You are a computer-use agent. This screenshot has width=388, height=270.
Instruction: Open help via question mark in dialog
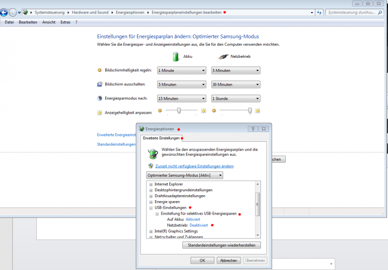coord(253,129)
